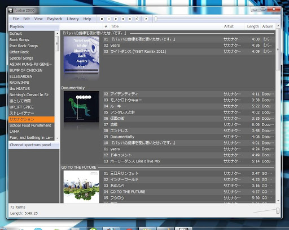This screenshot has width=289, height=230.
Task: Select the BUMP OF CHICKEN playlist
Action: pyautogui.click(x=32, y=70)
